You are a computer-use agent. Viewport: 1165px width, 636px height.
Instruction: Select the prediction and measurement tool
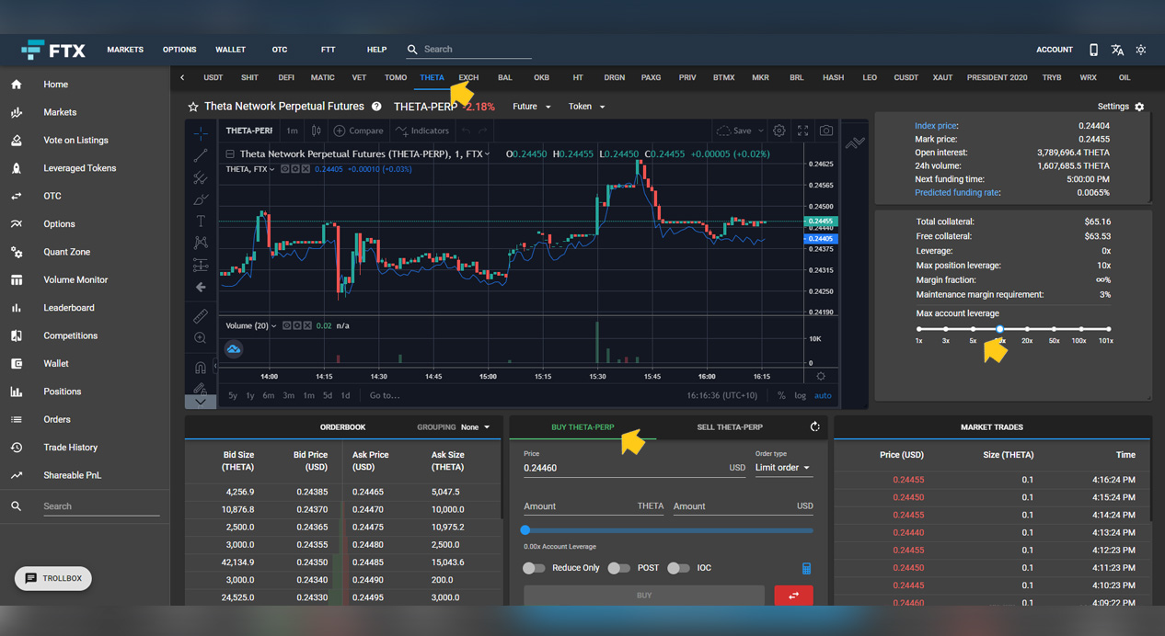tap(201, 266)
